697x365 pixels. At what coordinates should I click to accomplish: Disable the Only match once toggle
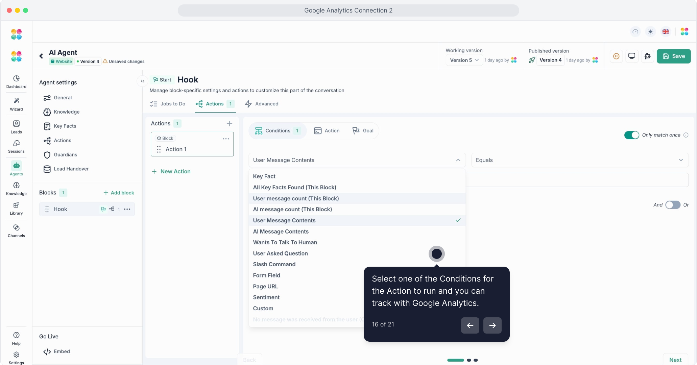tap(631, 135)
